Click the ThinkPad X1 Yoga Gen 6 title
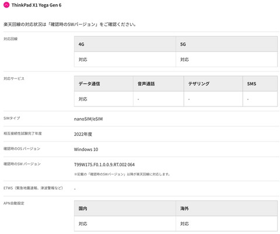 point(36,5)
